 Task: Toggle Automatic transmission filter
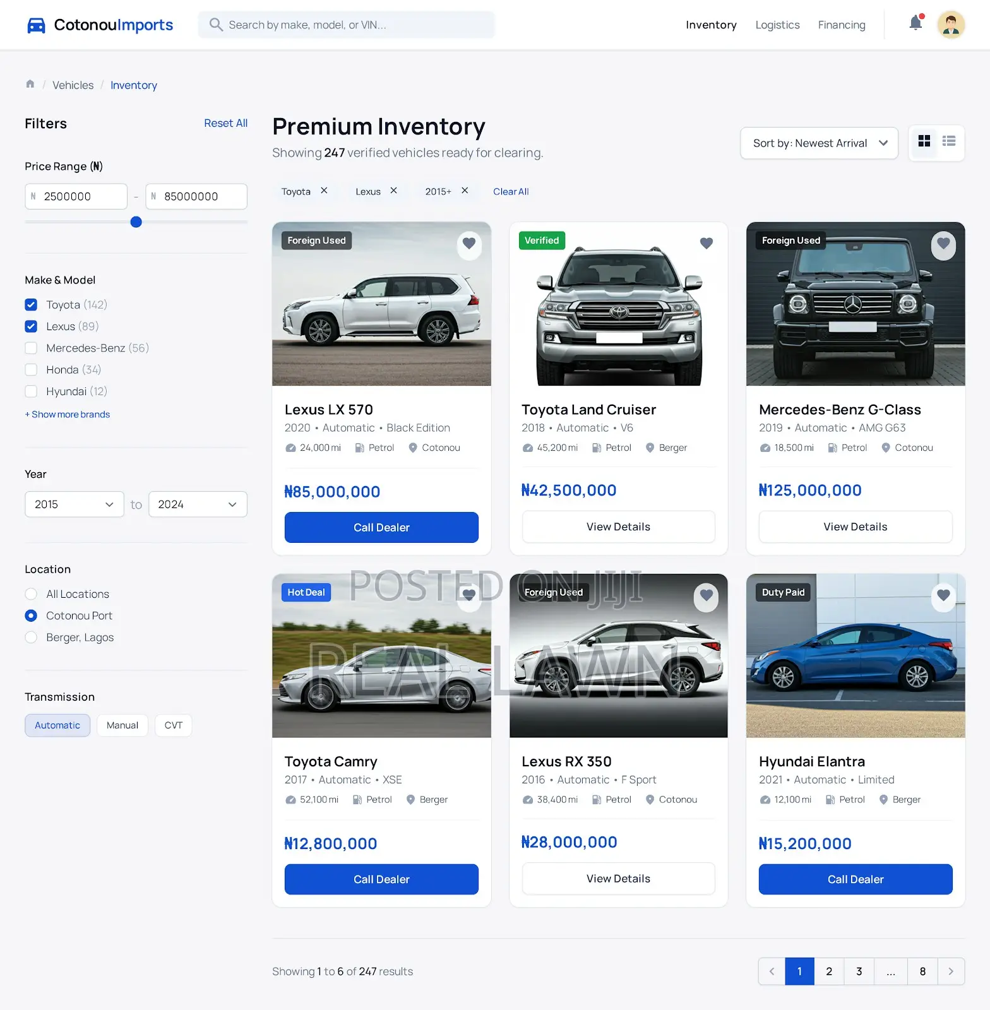pos(57,725)
